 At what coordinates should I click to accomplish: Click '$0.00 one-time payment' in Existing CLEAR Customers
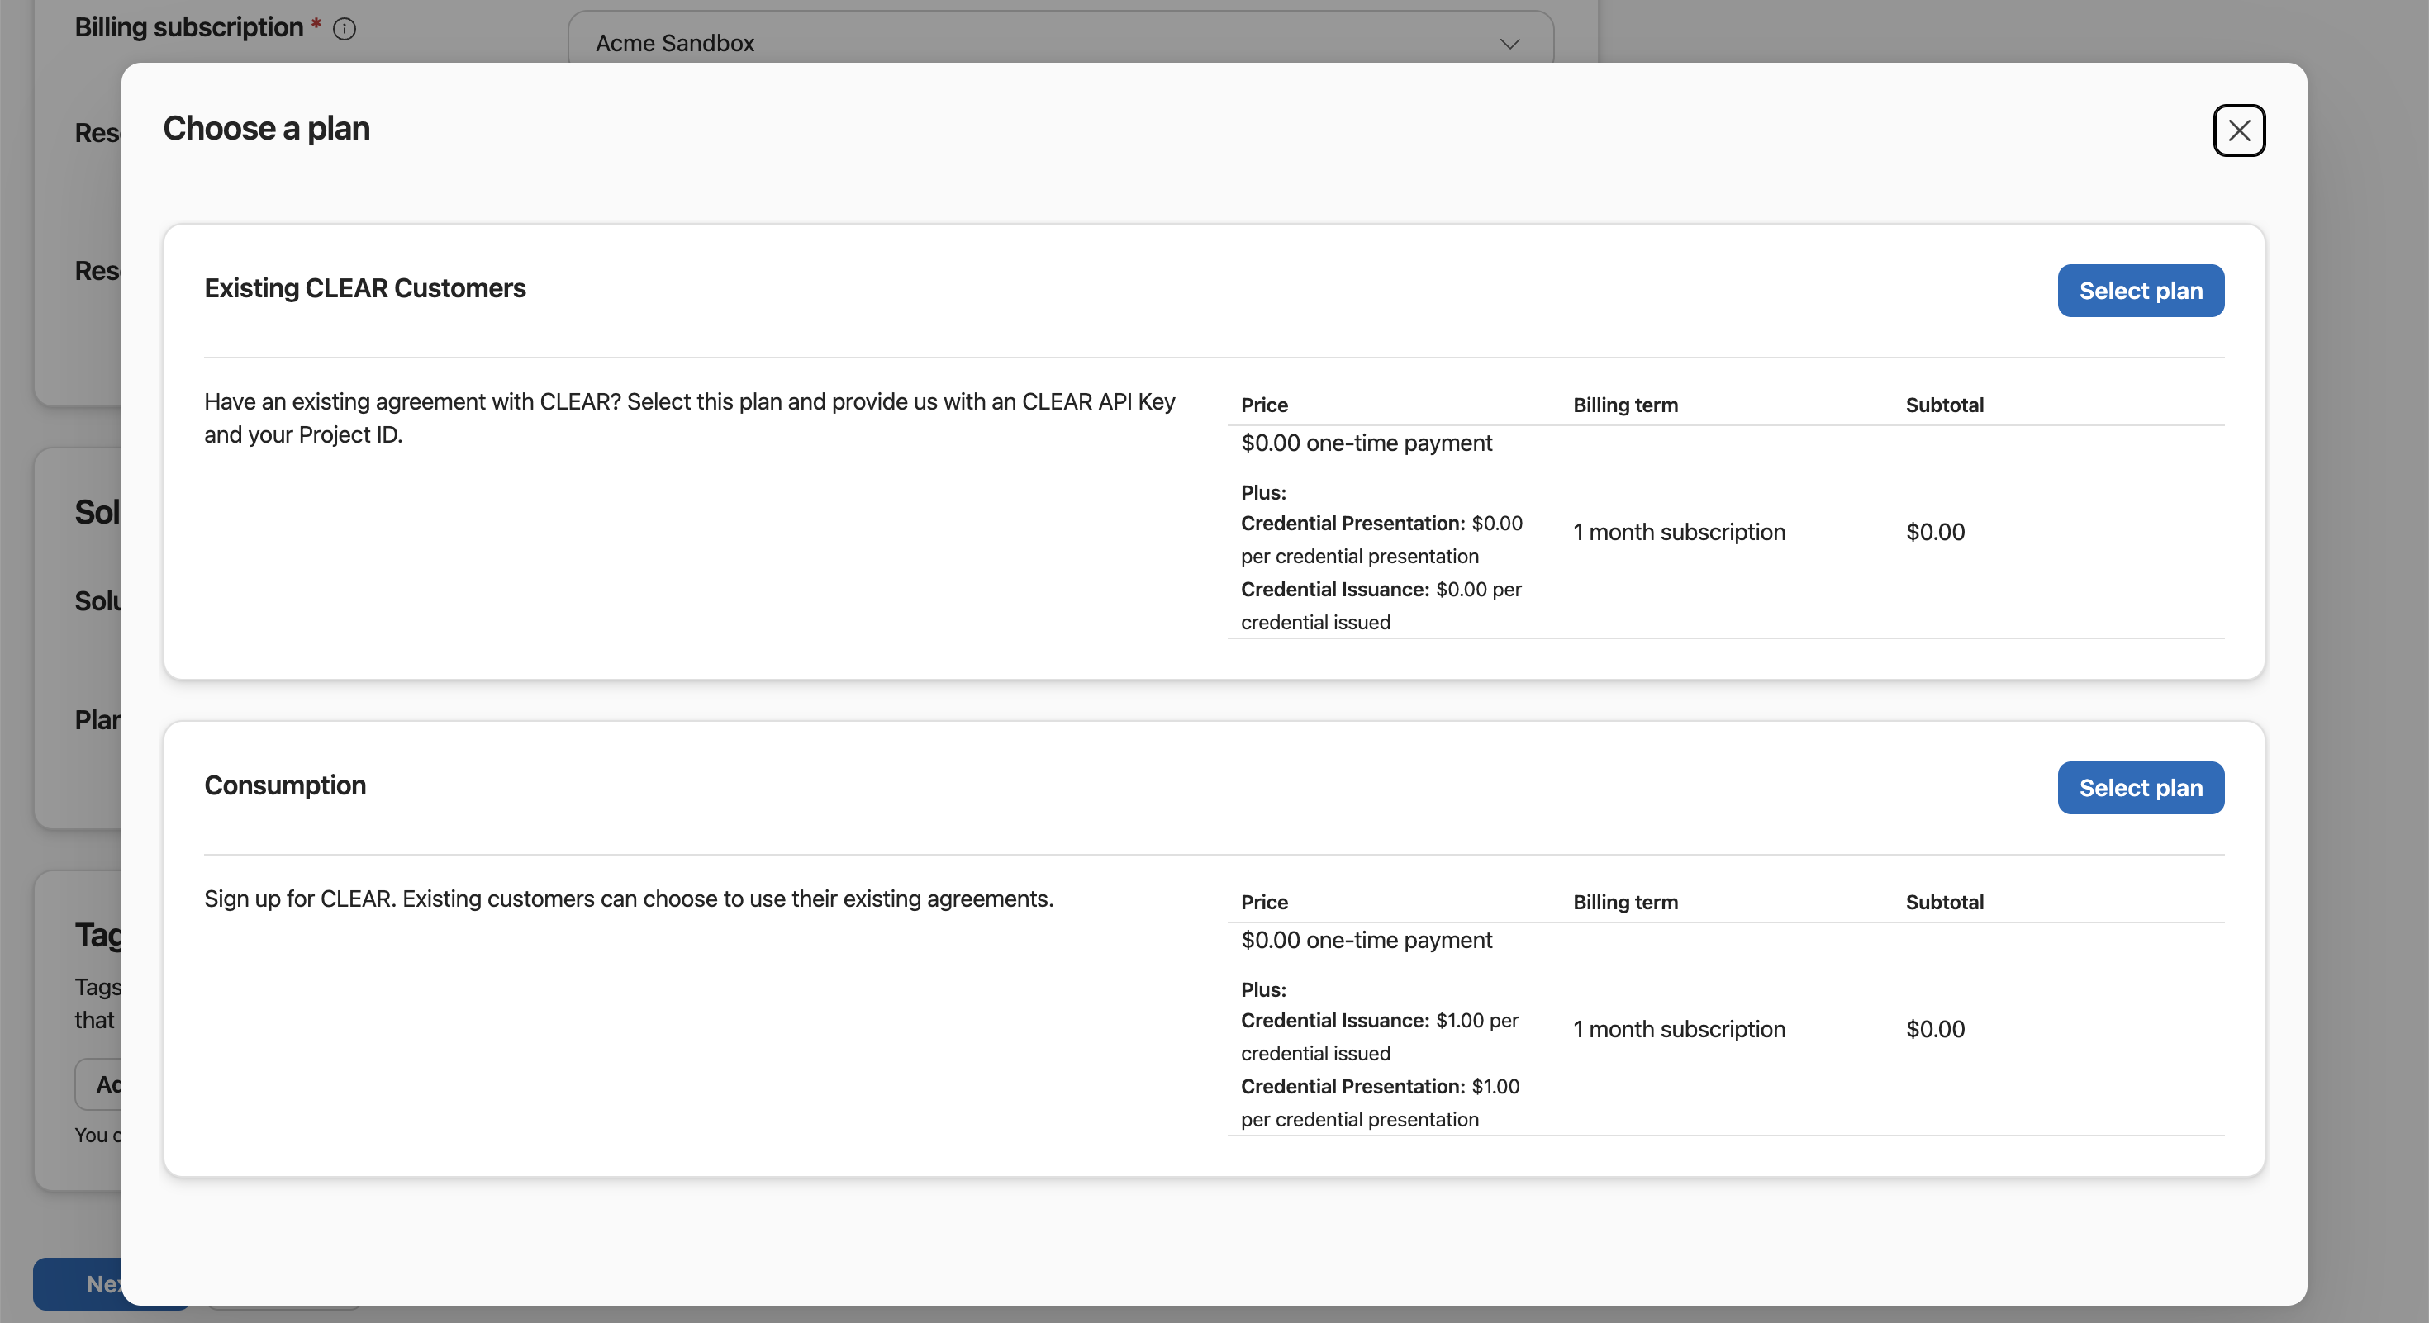pos(1367,443)
